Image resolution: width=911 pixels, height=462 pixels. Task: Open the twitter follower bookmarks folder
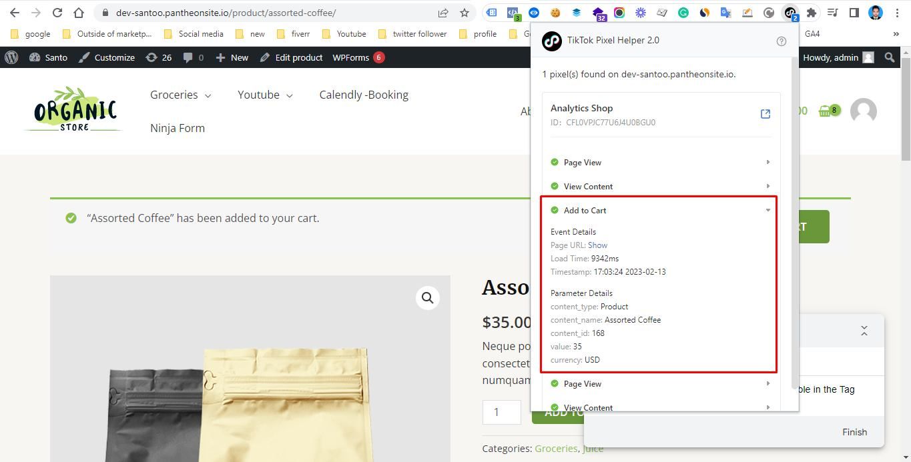(x=412, y=34)
